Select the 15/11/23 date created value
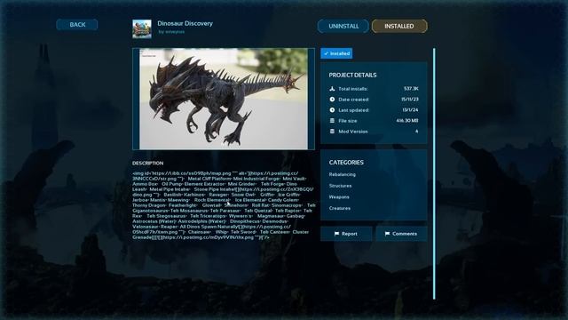This screenshot has width=568, height=320. [x=410, y=99]
